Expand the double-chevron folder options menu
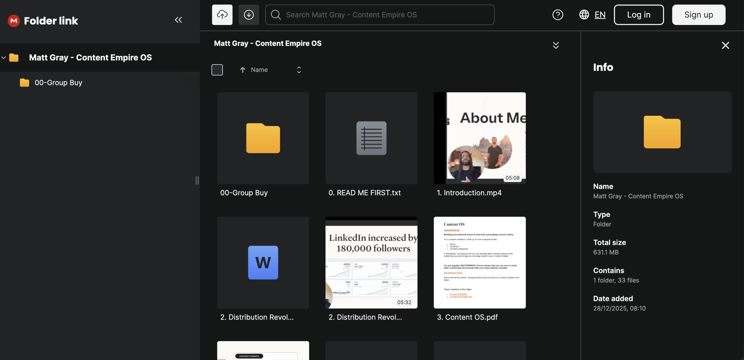Image resolution: width=744 pixels, height=360 pixels. click(556, 45)
